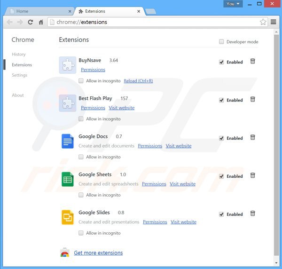The width and height of the screenshot is (282, 269).
Task: Open History in the sidebar
Action: click(19, 55)
